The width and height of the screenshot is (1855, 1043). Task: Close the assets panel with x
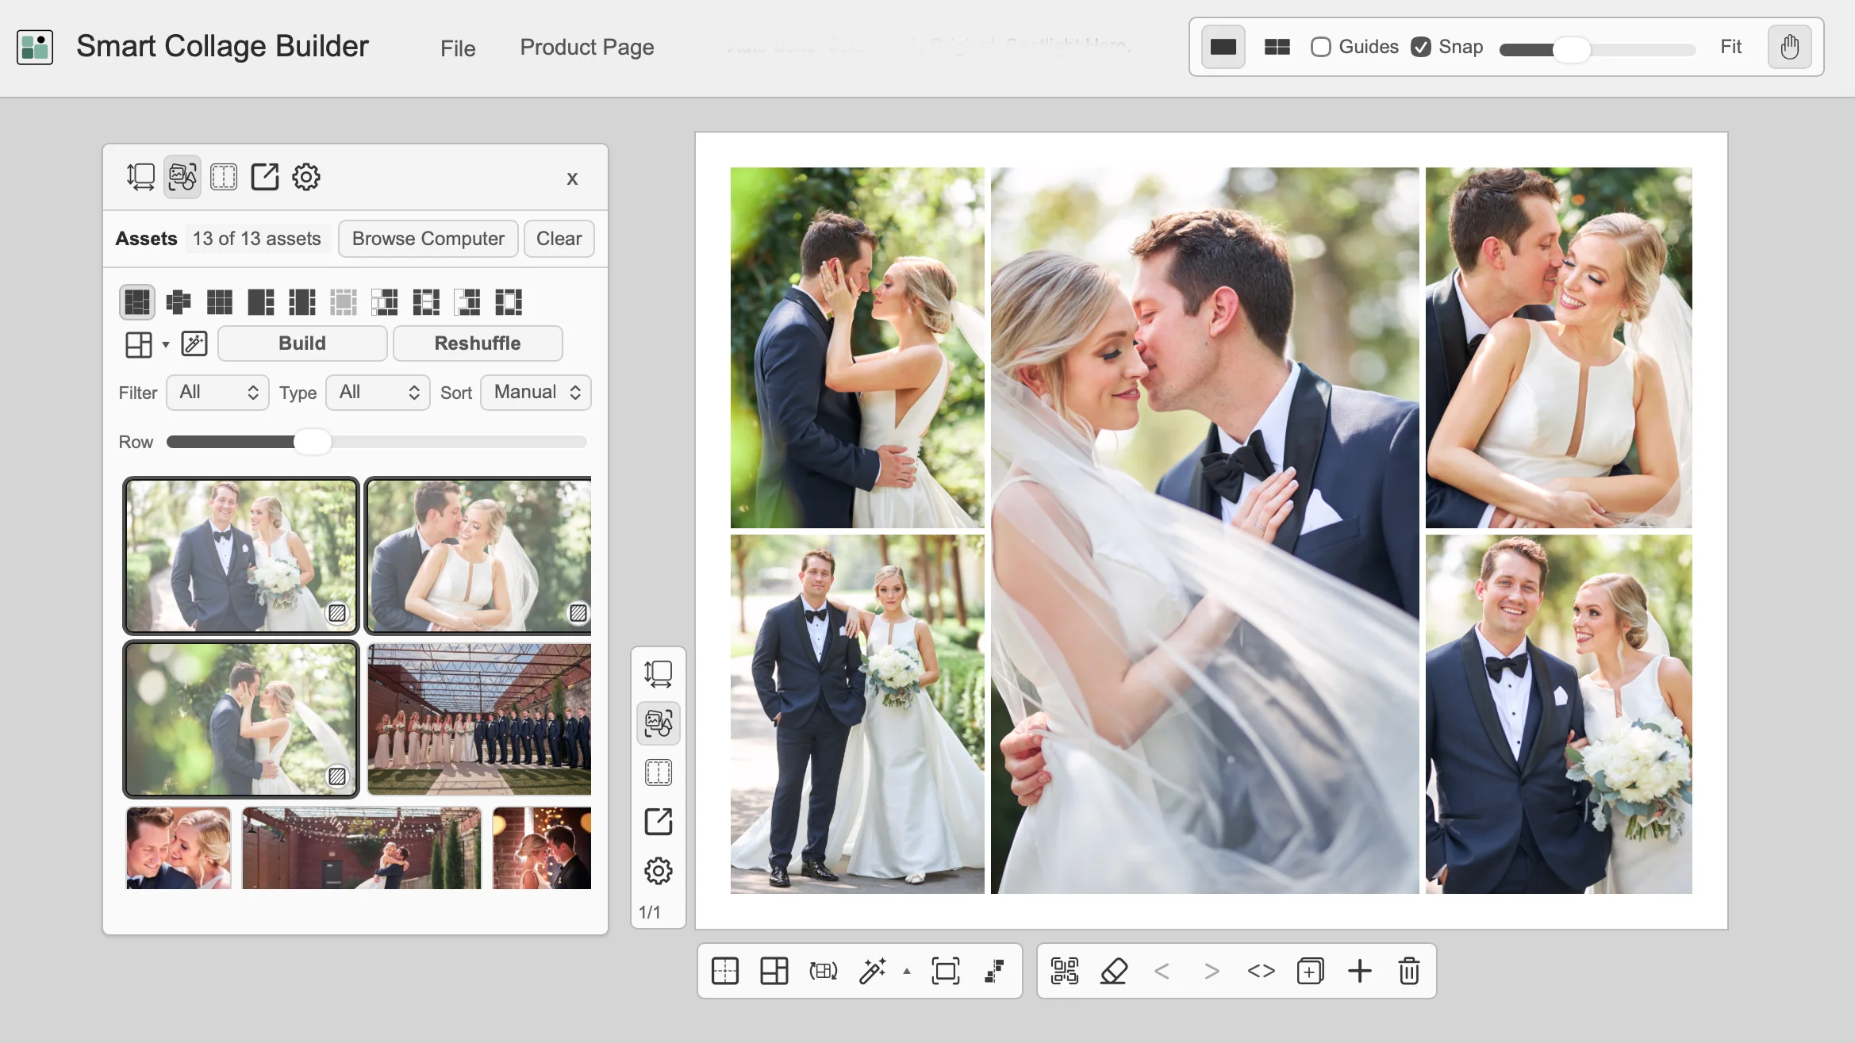pyautogui.click(x=572, y=178)
